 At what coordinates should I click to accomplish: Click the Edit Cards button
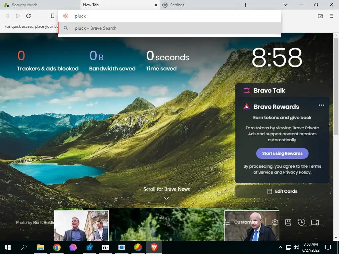[x=282, y=191]
